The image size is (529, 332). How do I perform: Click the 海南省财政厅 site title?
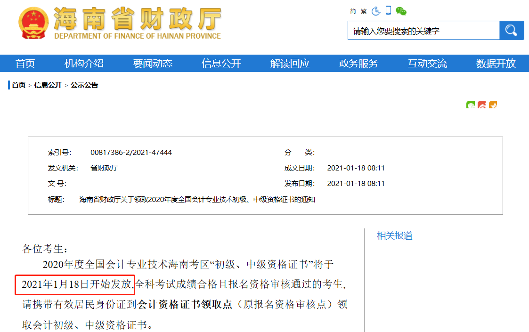[x=137, y=19]
